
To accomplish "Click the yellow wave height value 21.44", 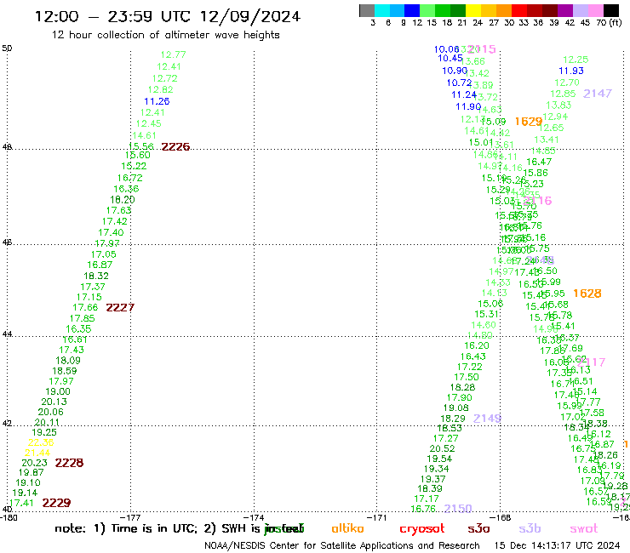I will [x=37, y=453].
